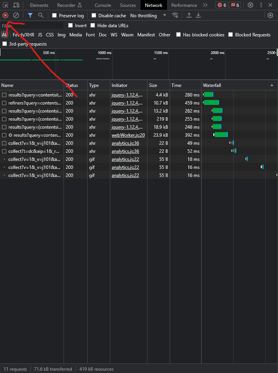Show the 6 issues badge
The image size is (278, 373).
235,5
